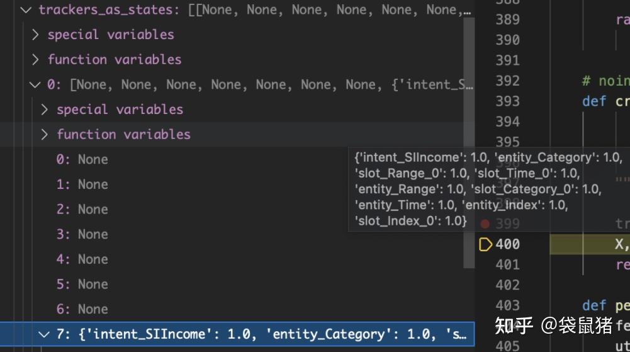This screenshot has width=630, height=352.
Task: Expand special variables directly under trackers_as_states
Action: coord(35,35)
